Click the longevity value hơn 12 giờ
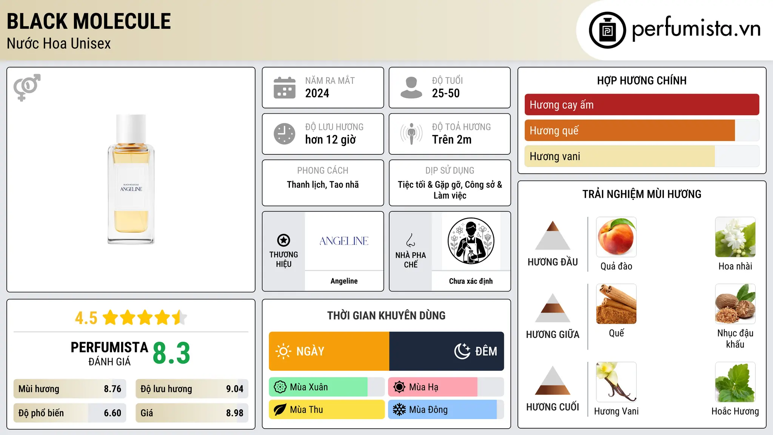This screenshot has width=773, height=435. [x=330, y=140]
